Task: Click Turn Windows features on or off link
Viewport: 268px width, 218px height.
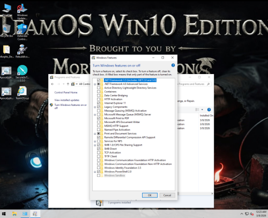Action: [70, 106]
